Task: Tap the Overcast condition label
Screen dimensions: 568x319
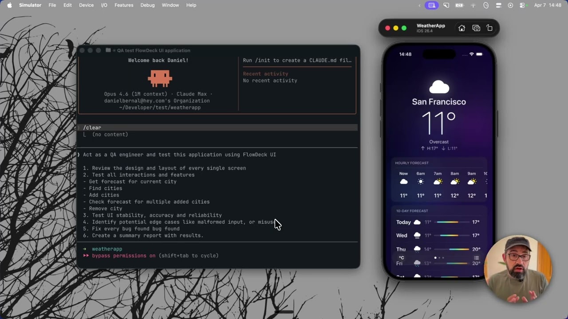Action: point(439,142)
